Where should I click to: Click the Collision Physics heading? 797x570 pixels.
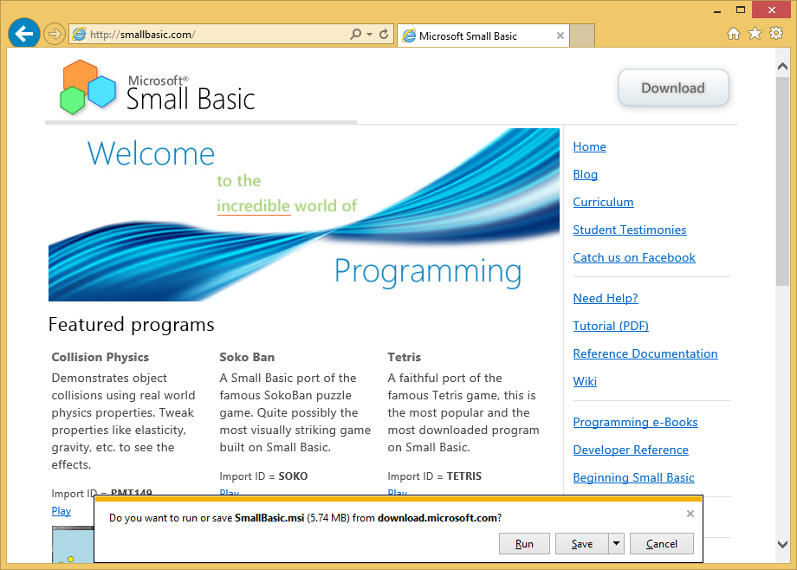tap(100, 357)
